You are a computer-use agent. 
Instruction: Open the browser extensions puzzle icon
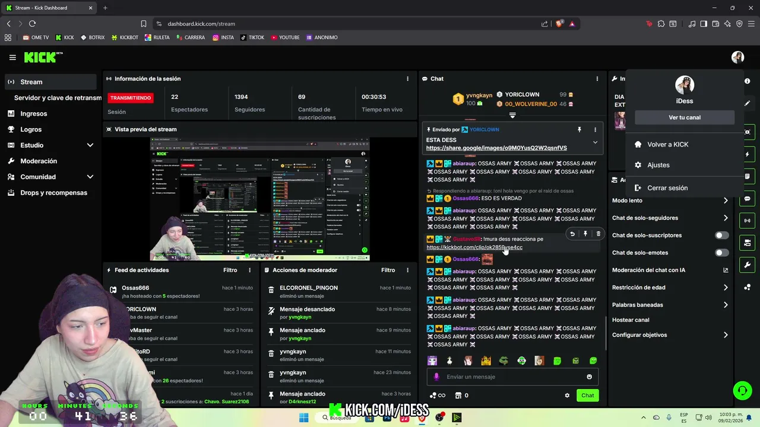click(660, 24)
